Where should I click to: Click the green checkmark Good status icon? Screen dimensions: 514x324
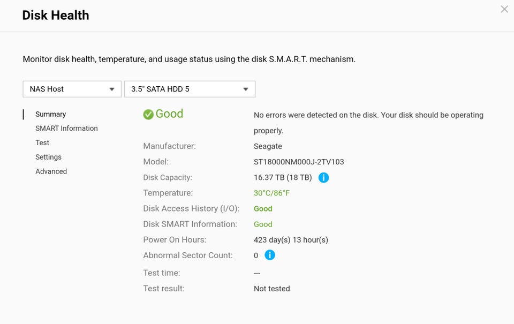pos(148,114)
